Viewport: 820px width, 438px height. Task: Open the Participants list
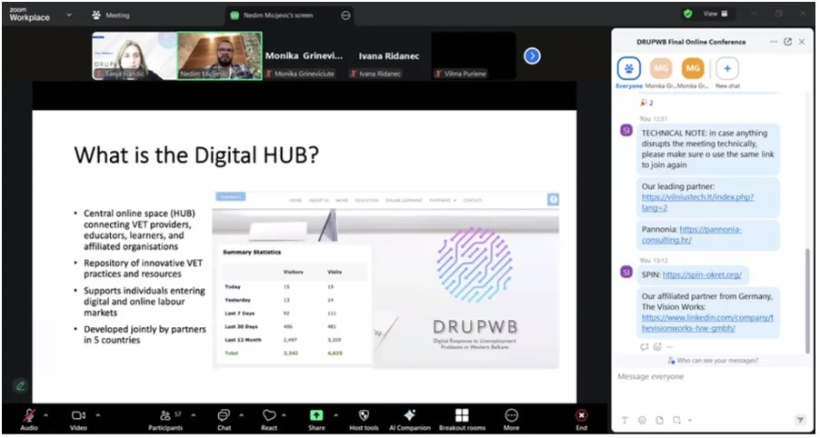(165, 416)
